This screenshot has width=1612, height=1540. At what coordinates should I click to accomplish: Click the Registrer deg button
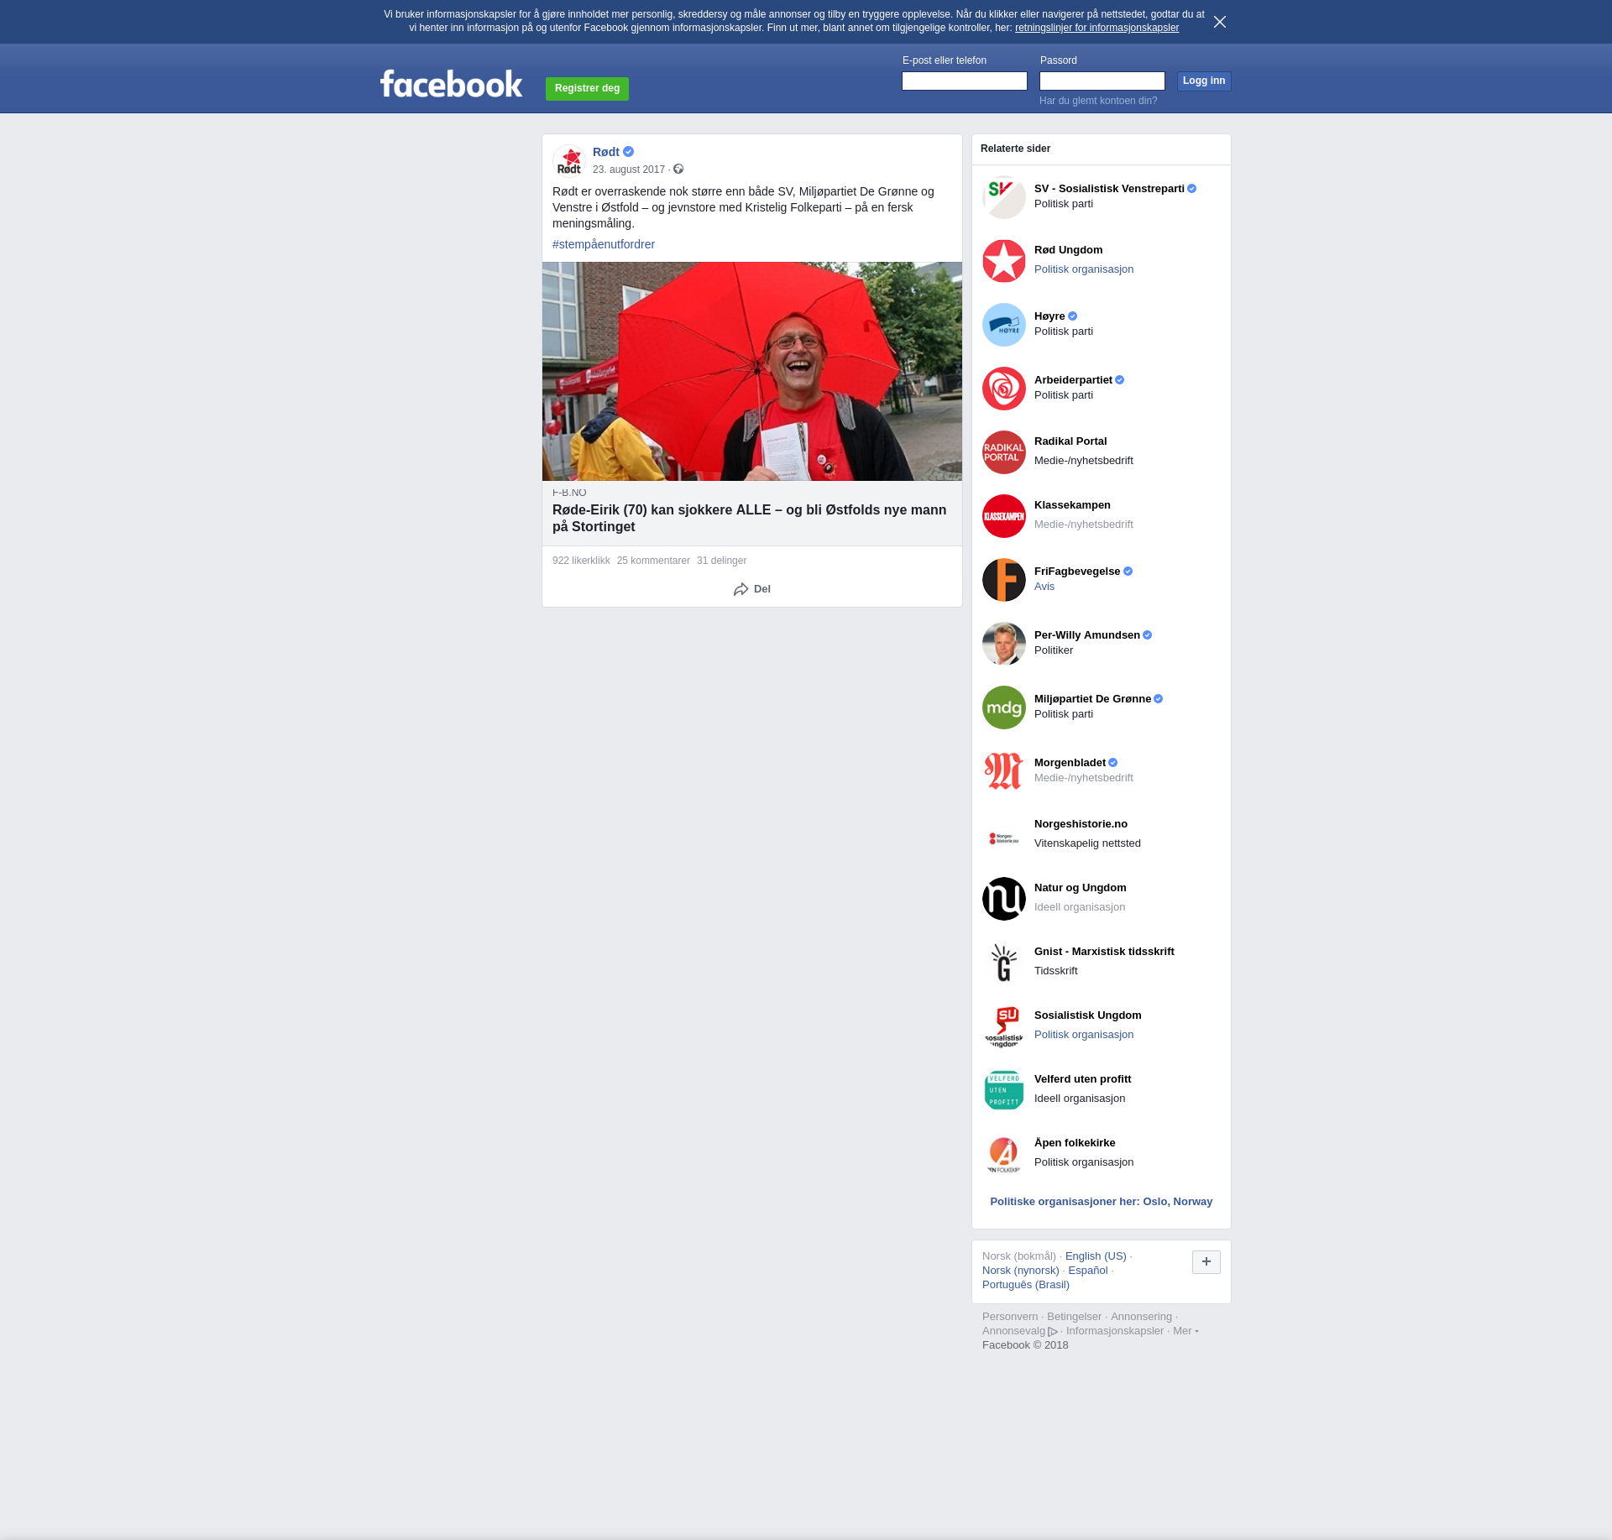click(587, 88)
